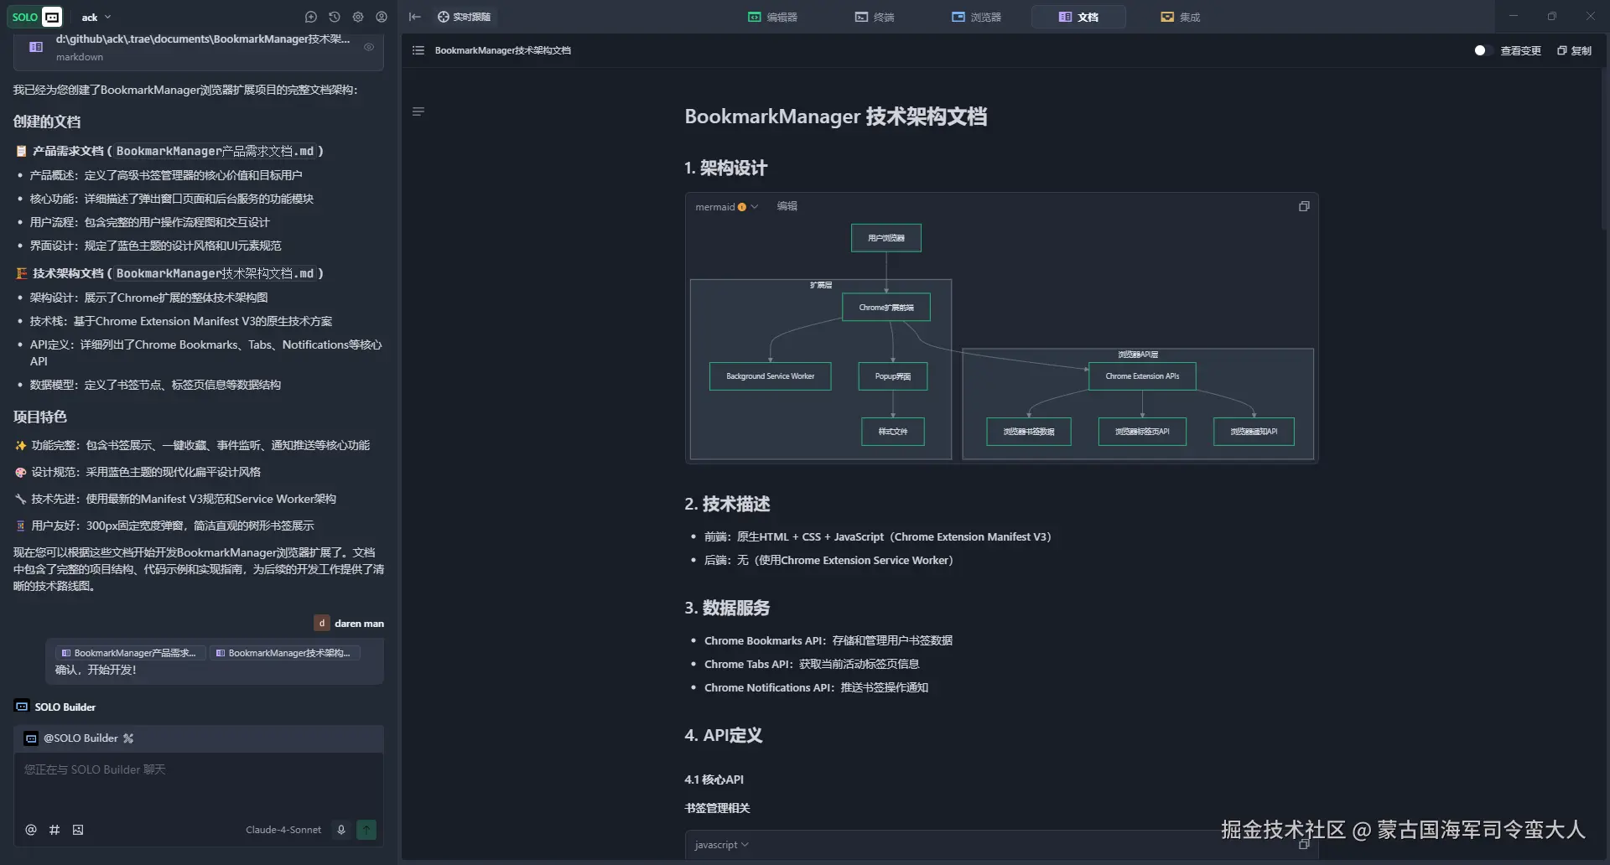Switch to the 终端 tab

875,17
